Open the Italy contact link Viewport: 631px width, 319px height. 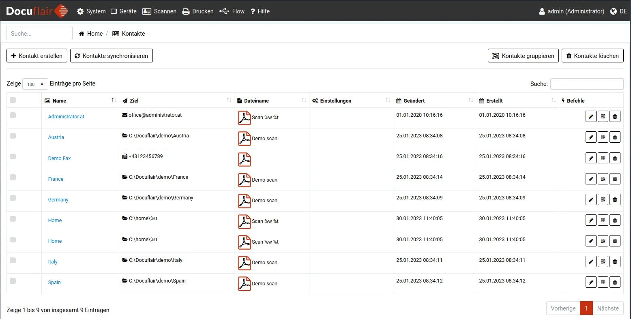click(53, 262)
